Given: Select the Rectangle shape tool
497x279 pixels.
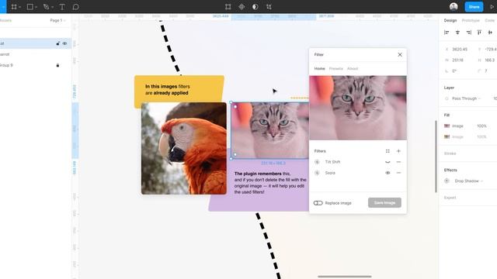Looking at the screenshot, I should point(30,7).
